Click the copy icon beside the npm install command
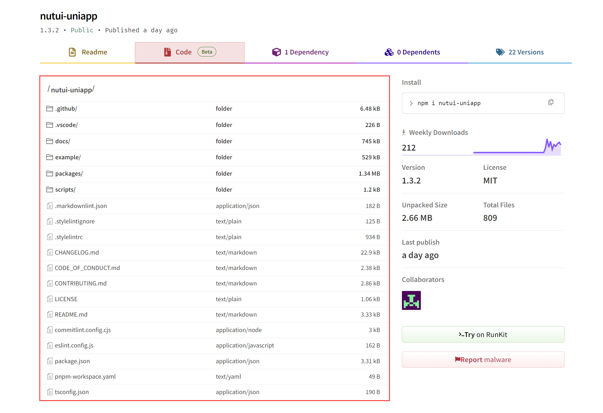Screen dimensions: 603x413 point(551,103)
